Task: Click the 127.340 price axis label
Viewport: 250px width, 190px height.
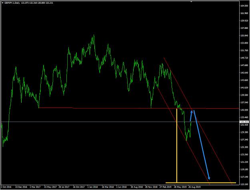Action: pyautogui.click(x=244, y=140)
